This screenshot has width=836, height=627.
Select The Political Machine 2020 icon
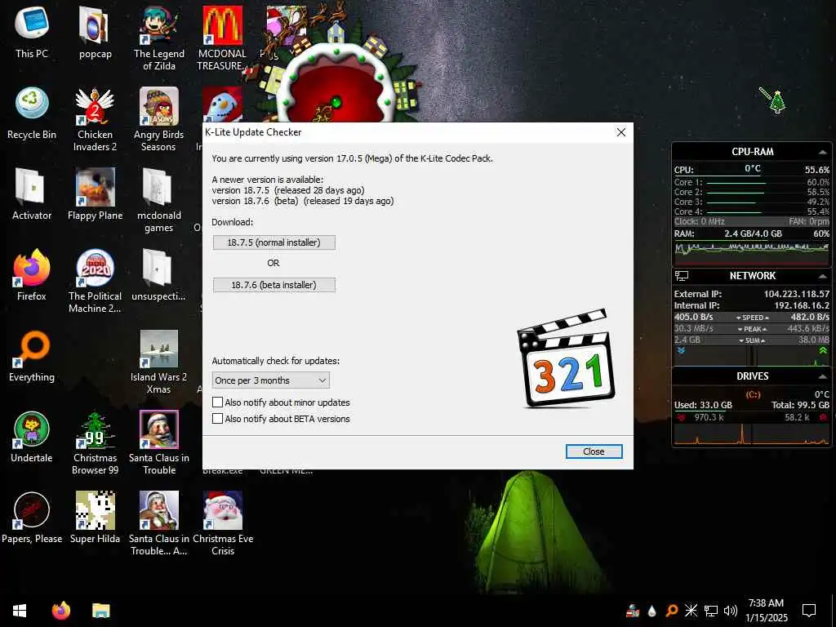[95, 282]
